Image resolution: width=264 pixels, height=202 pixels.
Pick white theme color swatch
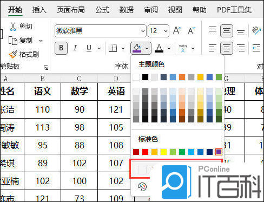coord(136,77)
